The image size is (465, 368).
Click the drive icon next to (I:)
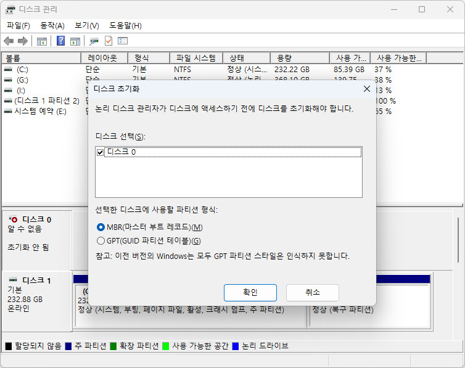click(8, 91)
